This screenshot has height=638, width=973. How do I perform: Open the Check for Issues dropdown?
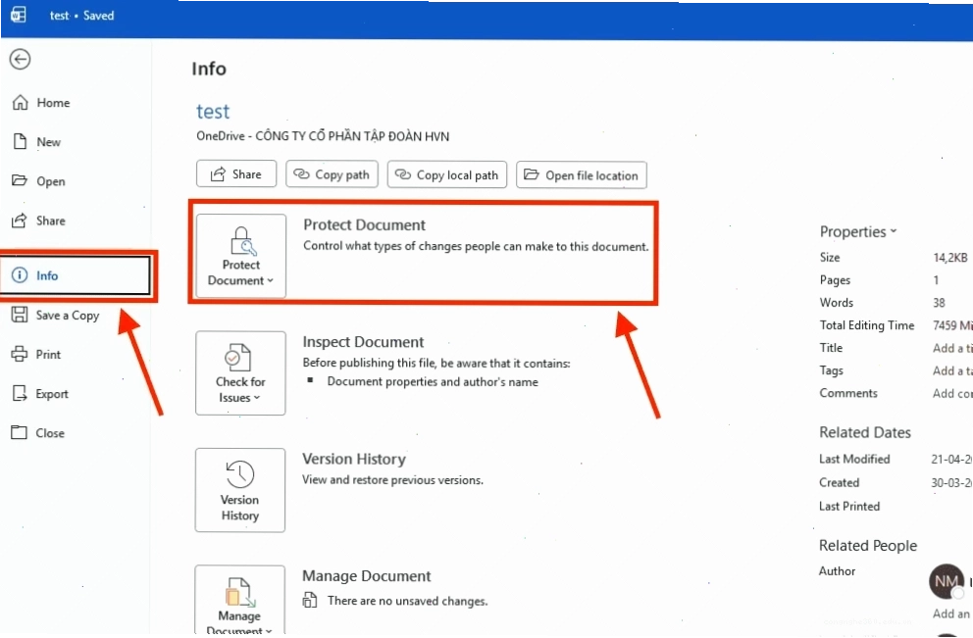pos(240,372)
